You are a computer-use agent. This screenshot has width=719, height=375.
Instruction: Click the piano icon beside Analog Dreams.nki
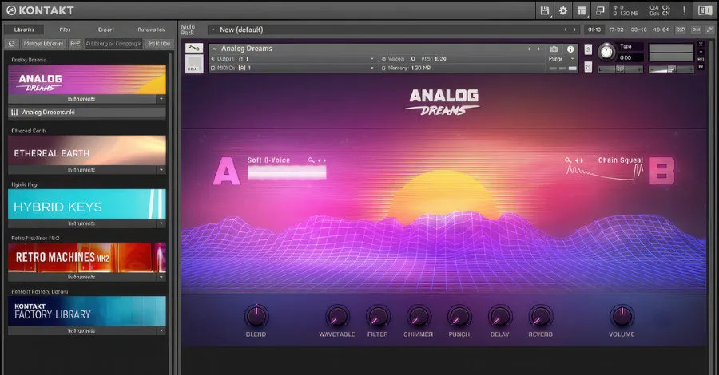[14, 112]
